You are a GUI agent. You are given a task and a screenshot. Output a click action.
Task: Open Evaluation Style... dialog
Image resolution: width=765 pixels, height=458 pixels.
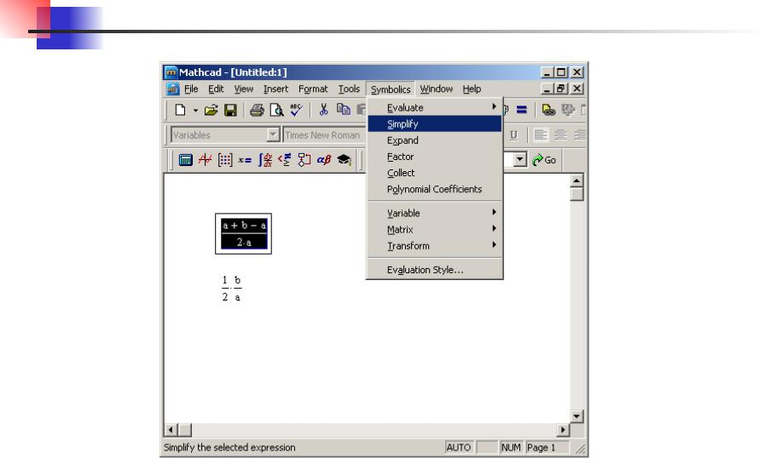(435, 270)
